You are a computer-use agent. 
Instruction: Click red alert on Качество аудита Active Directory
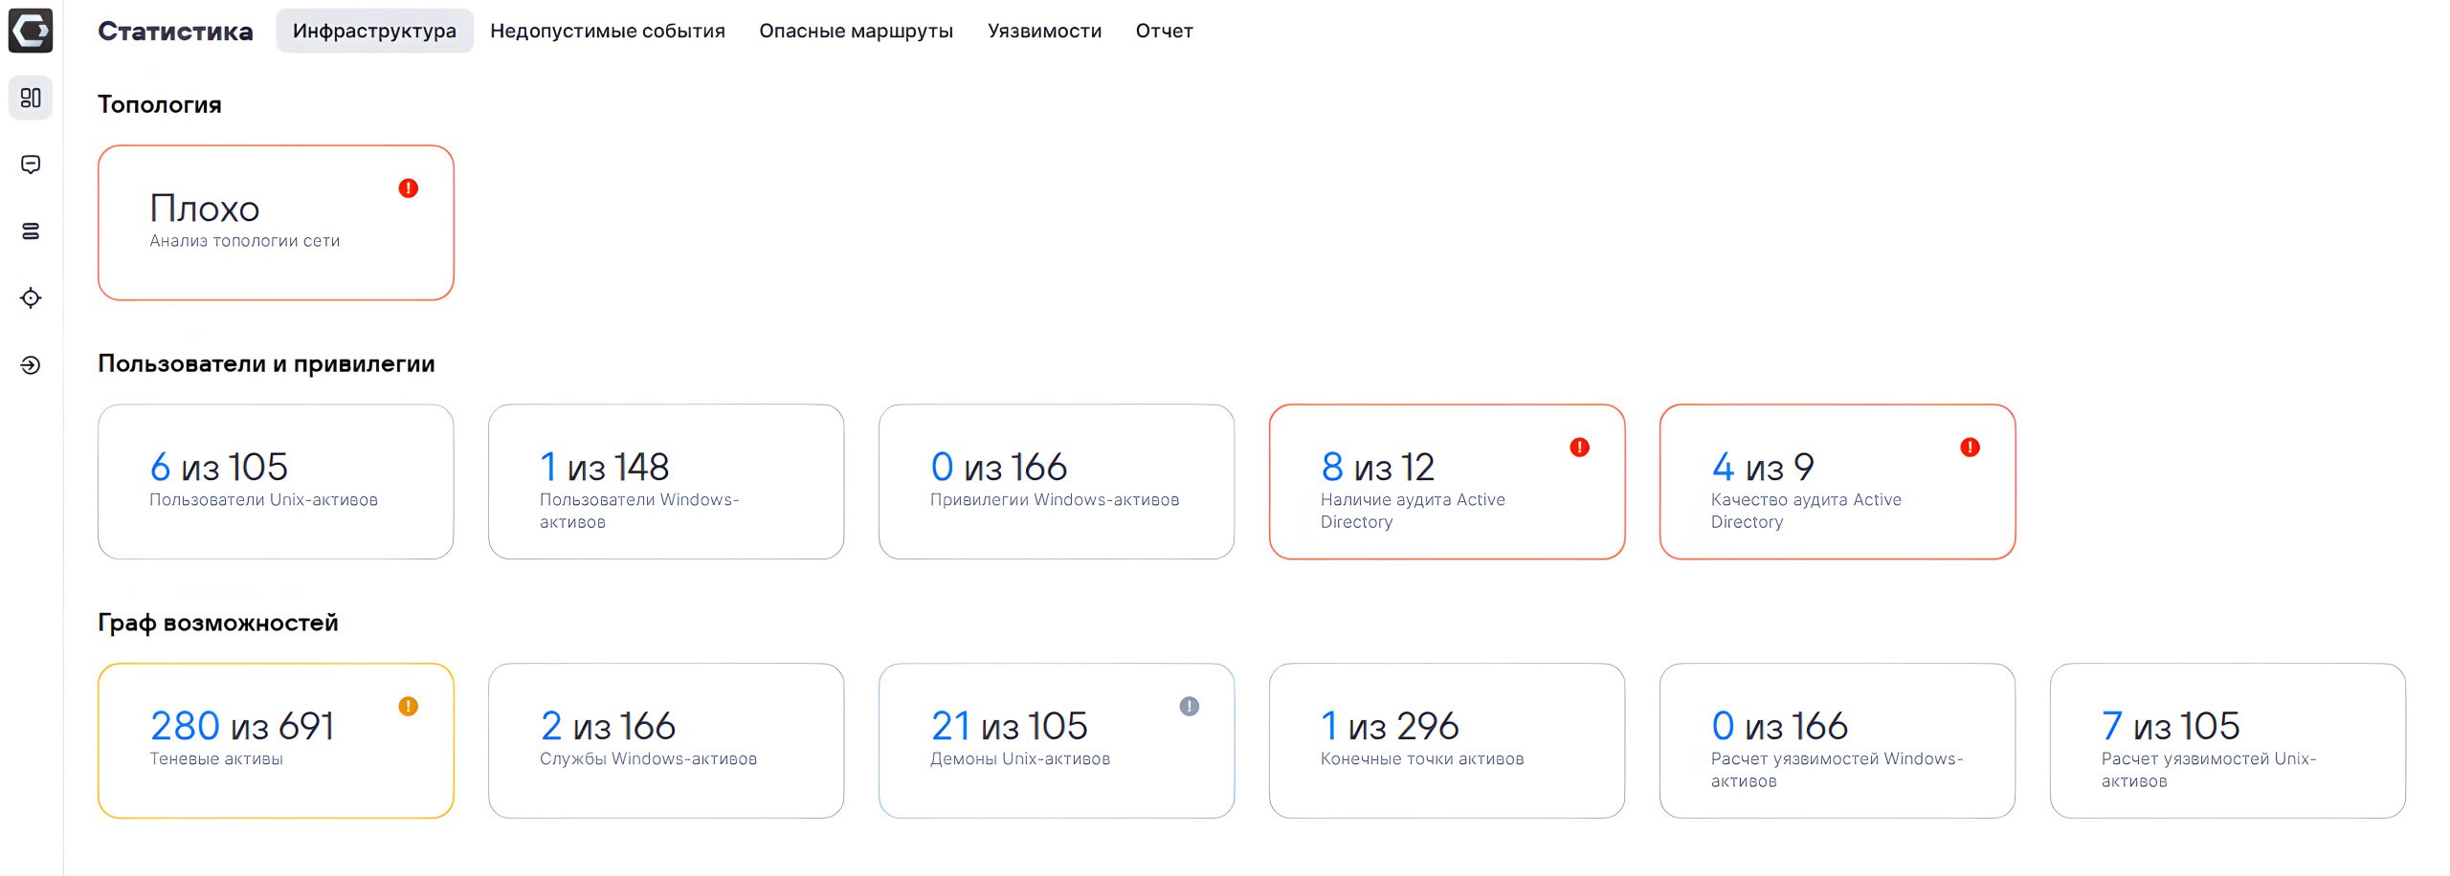(x=1971, y=448)
